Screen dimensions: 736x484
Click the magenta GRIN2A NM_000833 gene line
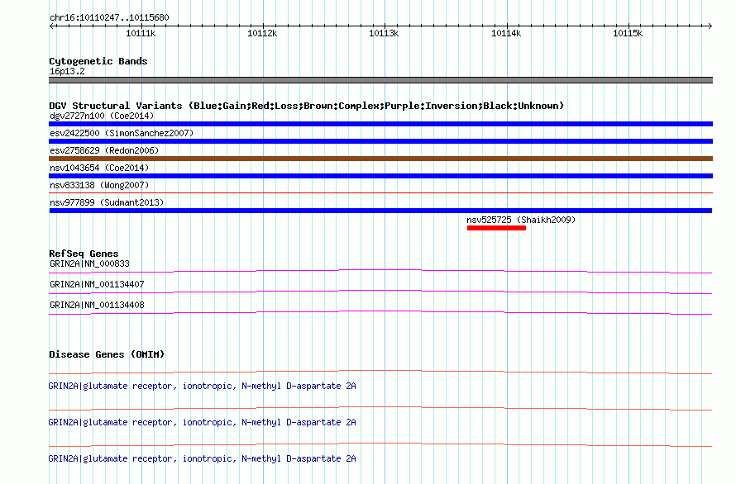click(380, 271)
